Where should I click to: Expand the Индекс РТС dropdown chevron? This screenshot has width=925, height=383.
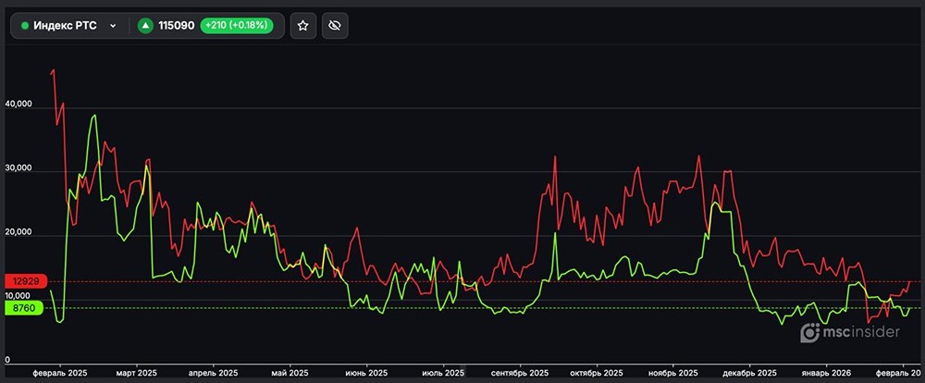pos(114,26)
